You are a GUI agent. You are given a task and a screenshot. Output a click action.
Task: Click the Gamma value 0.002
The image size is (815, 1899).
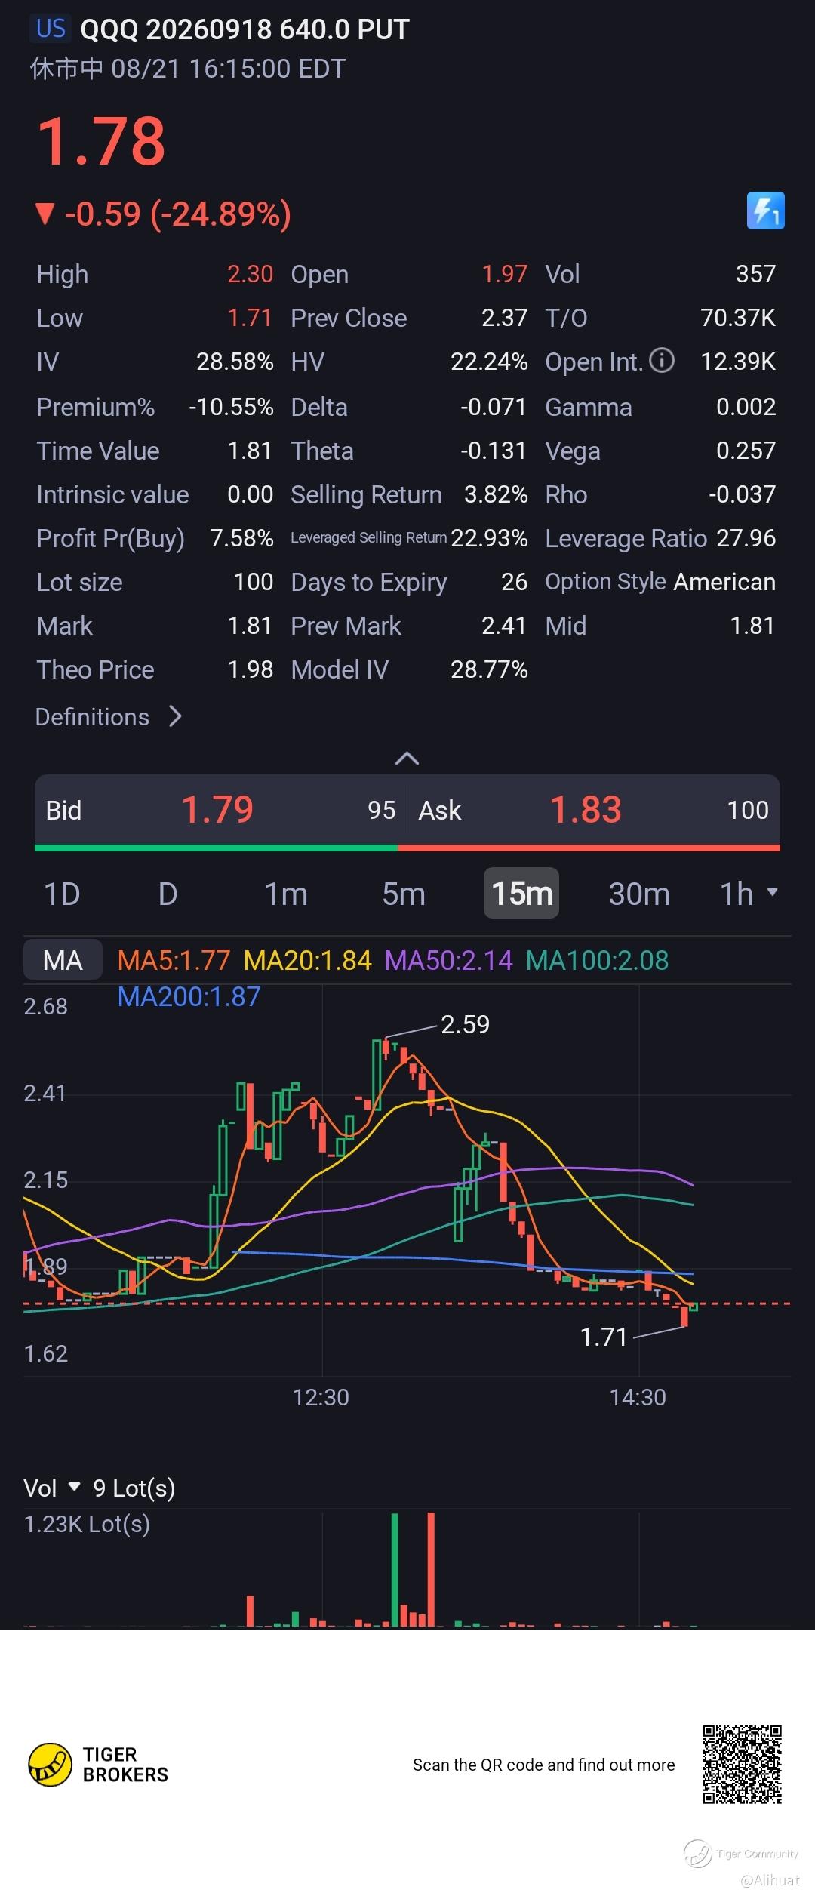click(746, 406)
